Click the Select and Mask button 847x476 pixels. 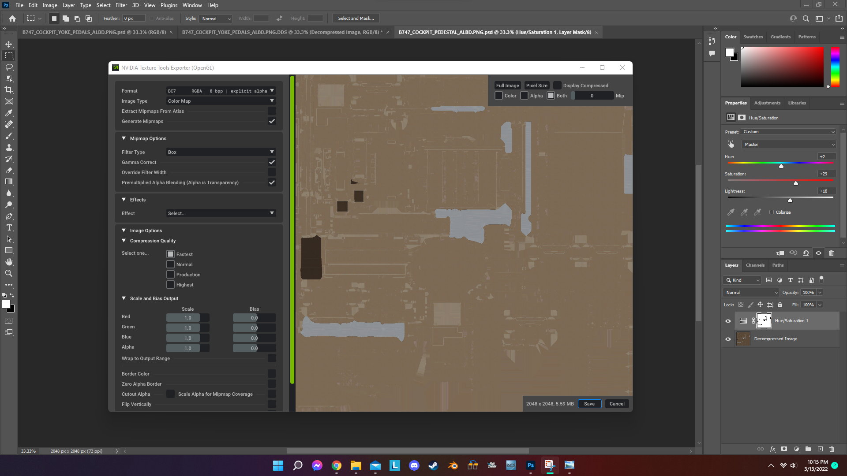pyautogui.click(x=356, y=18)
